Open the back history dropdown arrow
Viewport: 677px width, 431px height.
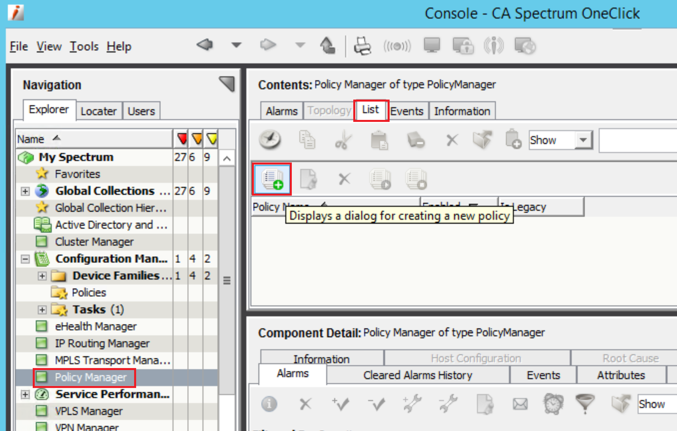click(236, 45)
